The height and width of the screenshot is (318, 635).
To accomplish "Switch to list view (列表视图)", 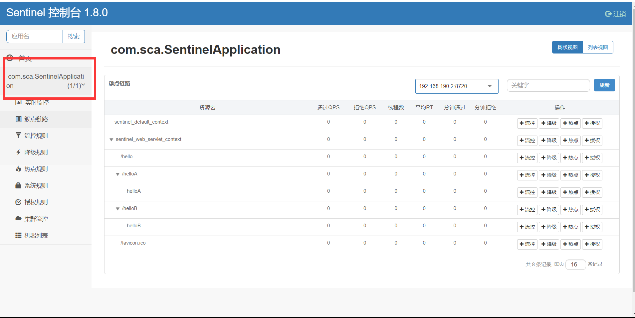I will [598, 47].
